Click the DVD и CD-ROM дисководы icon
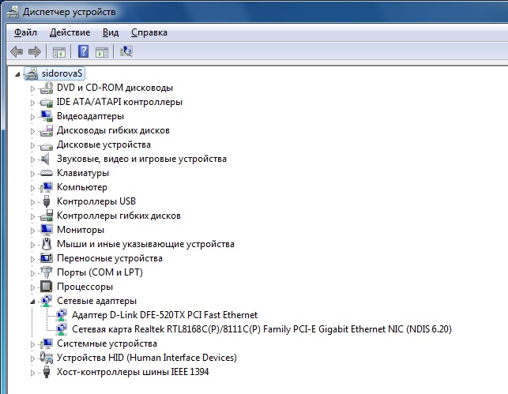The width and height of the screenshot is (508, 394). click(47, 88)
